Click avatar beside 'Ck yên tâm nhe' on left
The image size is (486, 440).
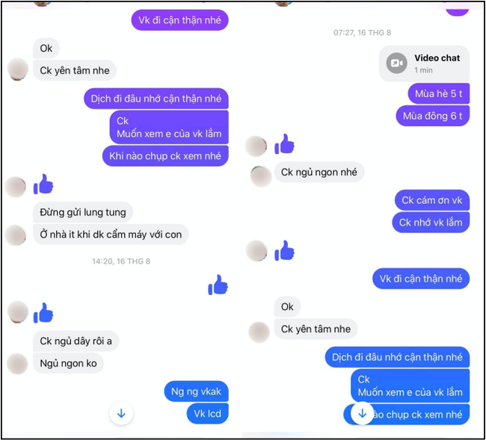coord(18,69)
